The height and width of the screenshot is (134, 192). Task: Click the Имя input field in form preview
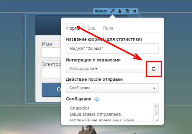pos(51,53)
